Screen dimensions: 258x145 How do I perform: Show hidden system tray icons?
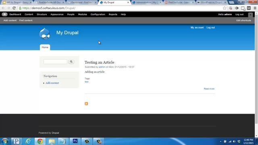[221, 141]
